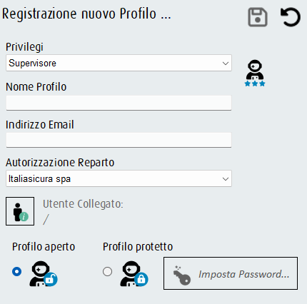
Task: Click the Profilo aperto label
Action: pos(44,247)
